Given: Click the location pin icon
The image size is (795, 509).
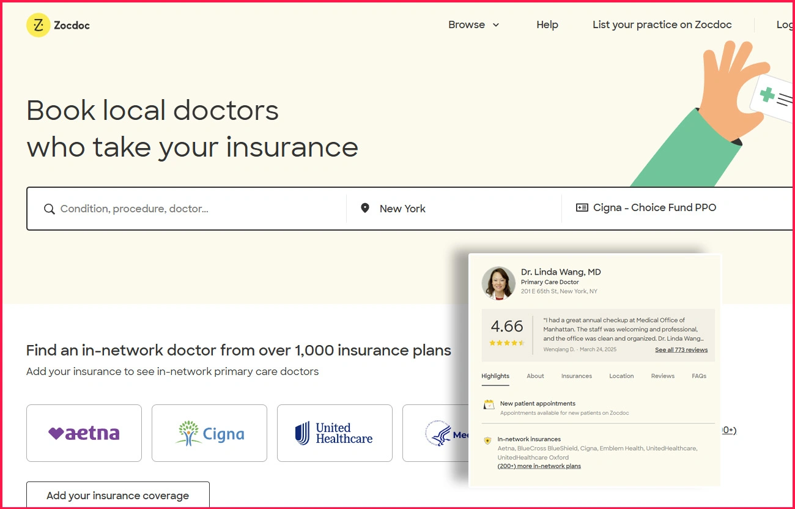Looking at the screenshot, I should [x=365, y=209].
